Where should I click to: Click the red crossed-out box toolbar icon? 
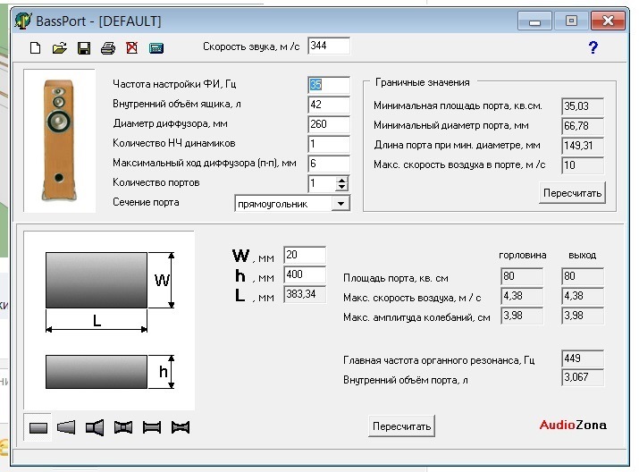click(131, 48)
